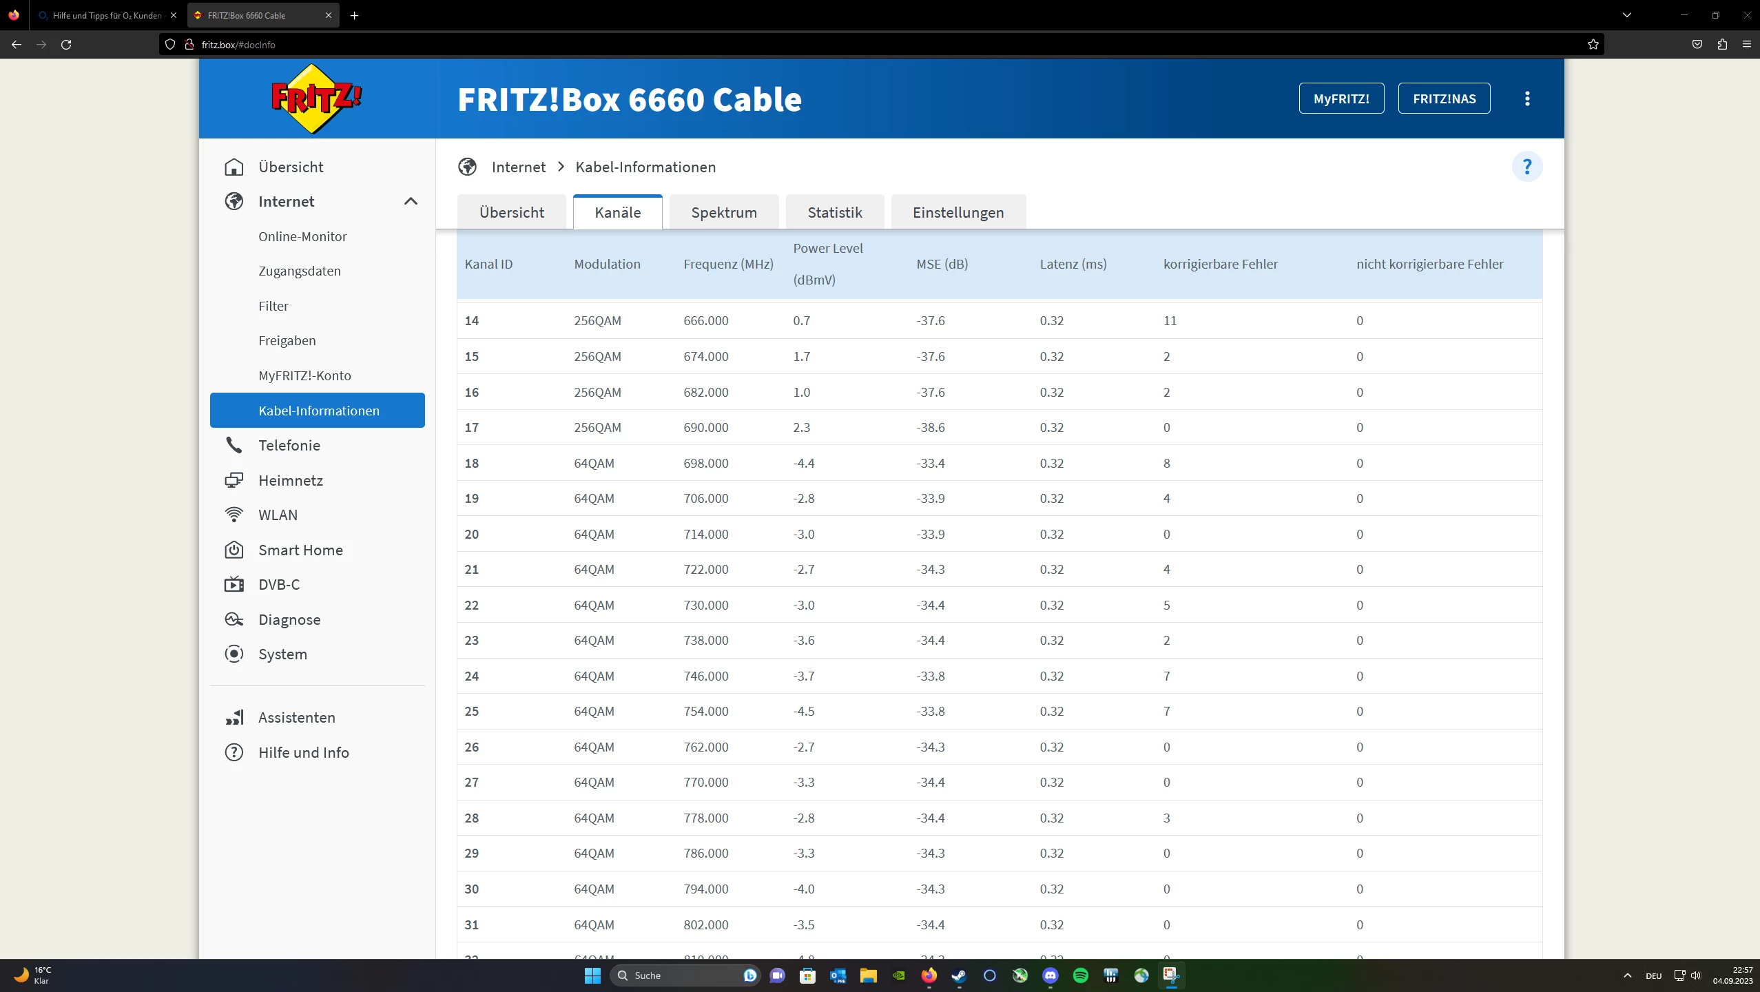This screenshot has width=1760, height=992.
Task: Expand the System menu section
Action: tap(282, 654)
